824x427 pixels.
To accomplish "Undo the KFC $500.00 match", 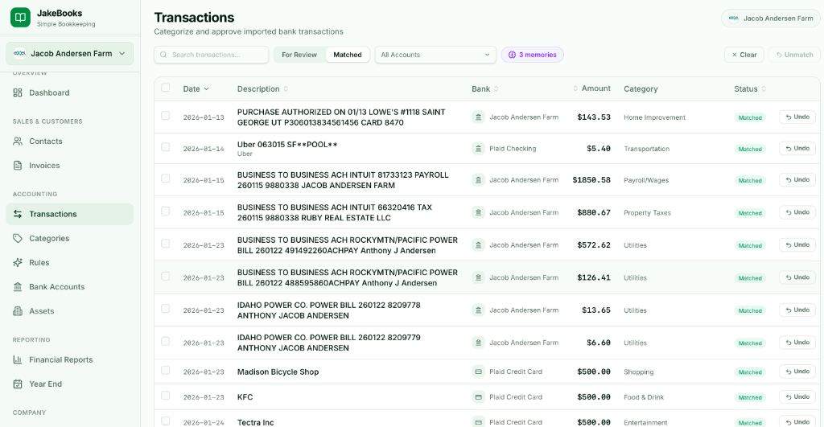I will click(797, 396).
